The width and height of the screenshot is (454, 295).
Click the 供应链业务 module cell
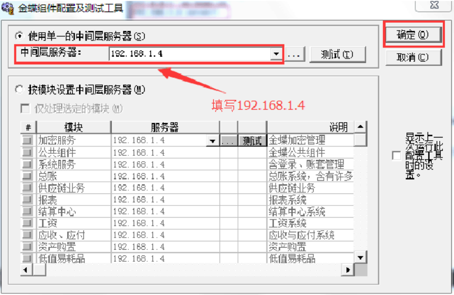(73, 188)
